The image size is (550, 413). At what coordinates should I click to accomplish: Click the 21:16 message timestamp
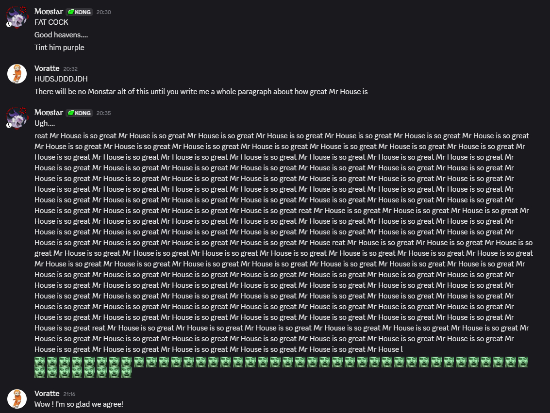(x=70, y=394)
